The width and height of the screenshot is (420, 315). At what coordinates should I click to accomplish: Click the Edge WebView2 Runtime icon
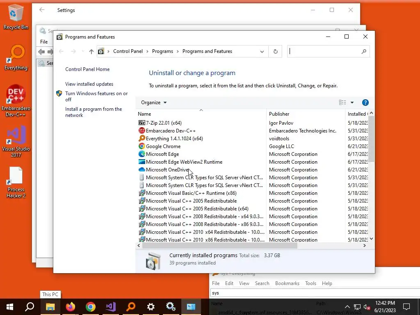[x=142, y=162]
